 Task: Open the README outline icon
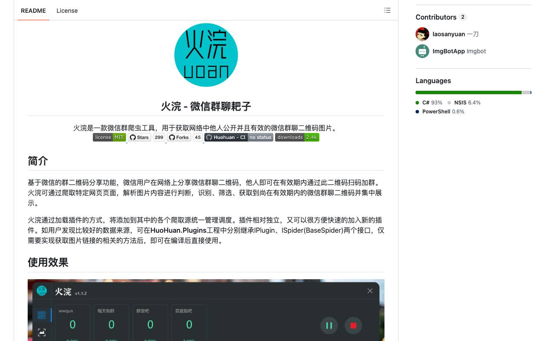pyautogui.click(x=387, y=10)
